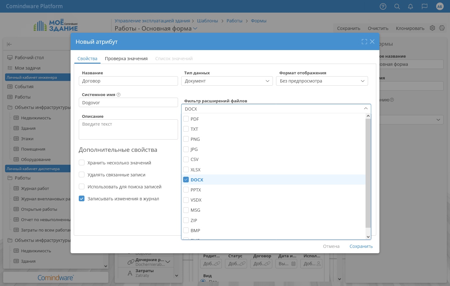450x286 pixels.
Task: Click the Сохранить button in dialog footer
Action: [361, 246]
